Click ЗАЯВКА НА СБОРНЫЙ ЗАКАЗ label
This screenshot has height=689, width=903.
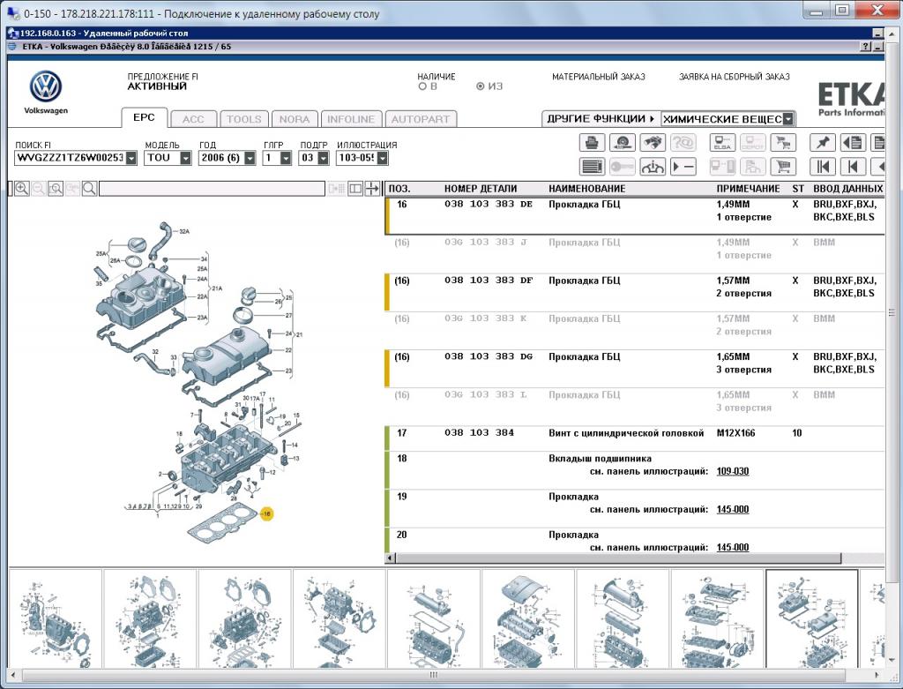click(x=735, y=77)
